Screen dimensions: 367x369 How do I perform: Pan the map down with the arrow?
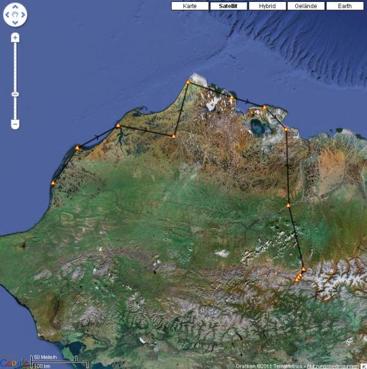click(15, 23)
